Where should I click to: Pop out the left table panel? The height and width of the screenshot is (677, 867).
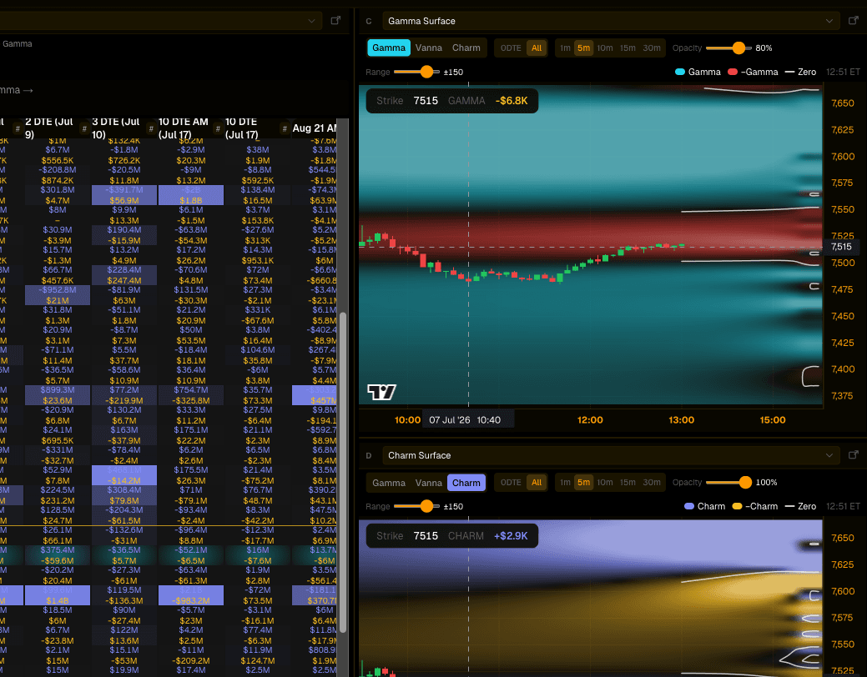(335, 21)
